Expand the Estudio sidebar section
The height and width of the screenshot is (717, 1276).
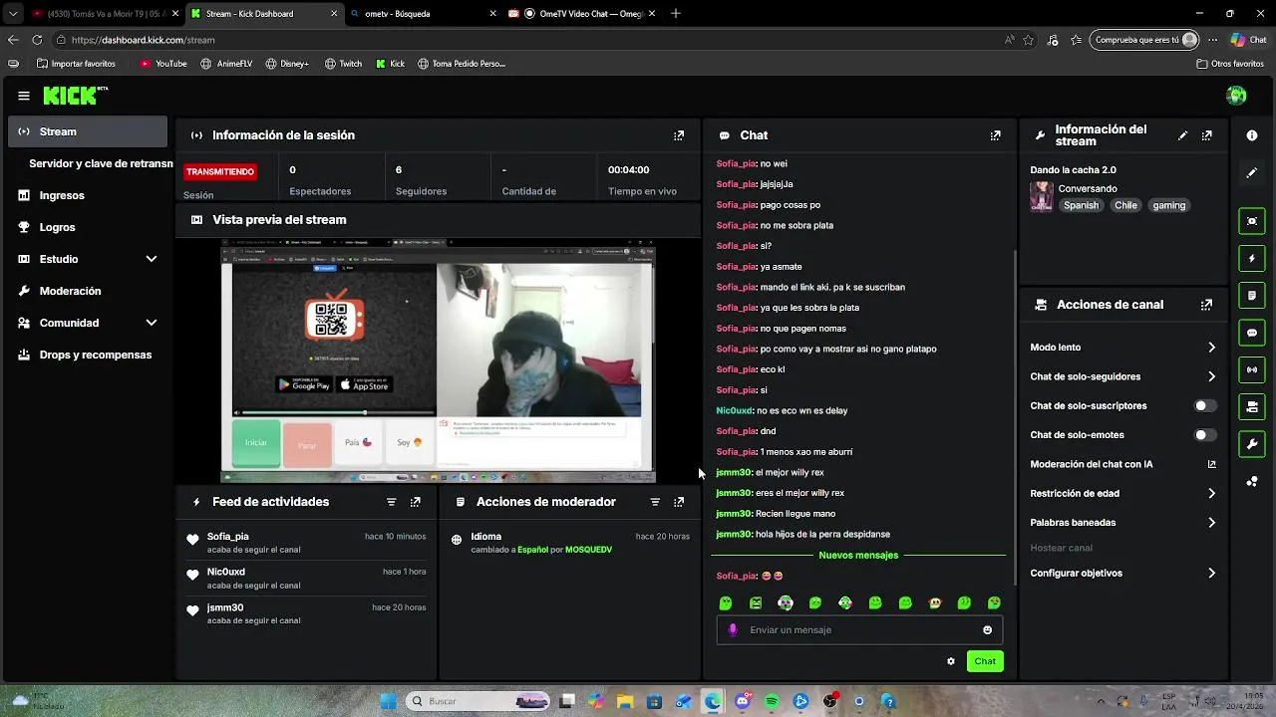pos(88,259)
